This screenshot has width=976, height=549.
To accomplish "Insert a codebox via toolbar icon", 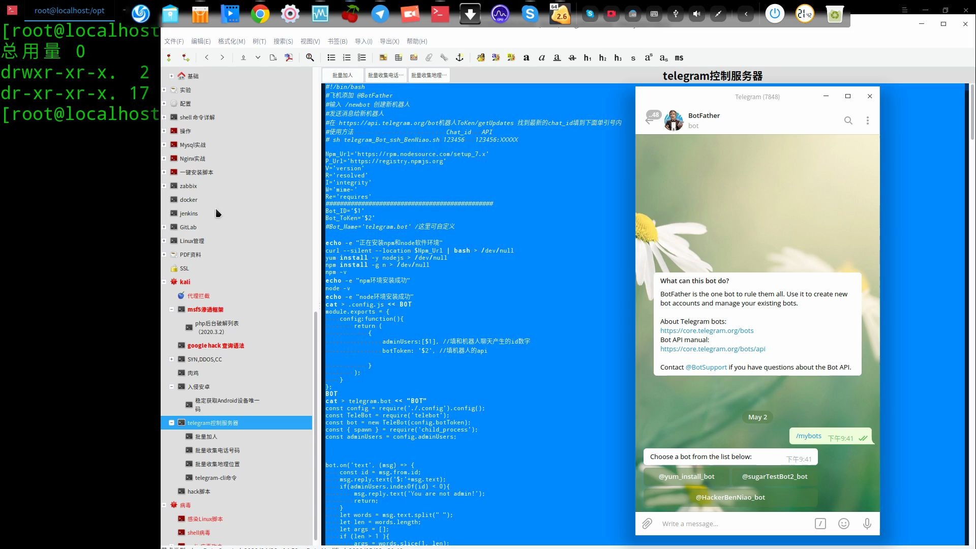I will click(414, 57).
